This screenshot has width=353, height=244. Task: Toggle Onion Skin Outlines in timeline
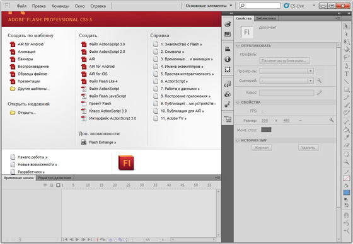(x=115, y=240)
